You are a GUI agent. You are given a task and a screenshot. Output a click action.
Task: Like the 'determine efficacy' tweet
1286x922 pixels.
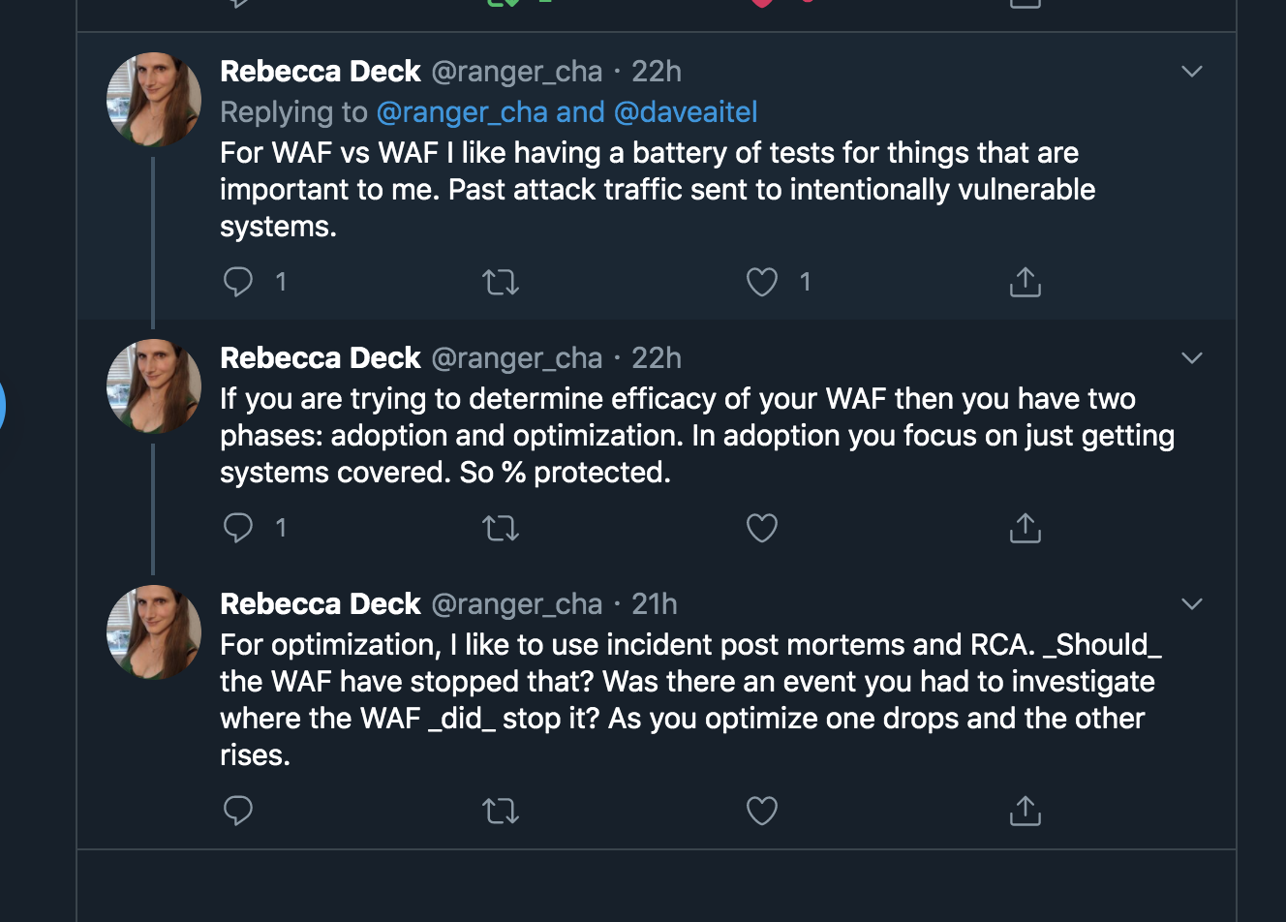(762, 528)
